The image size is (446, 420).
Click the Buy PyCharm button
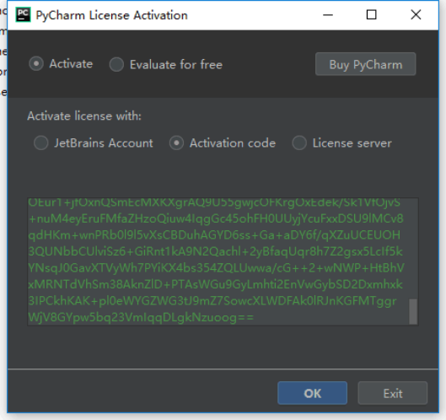coord(366,64)
